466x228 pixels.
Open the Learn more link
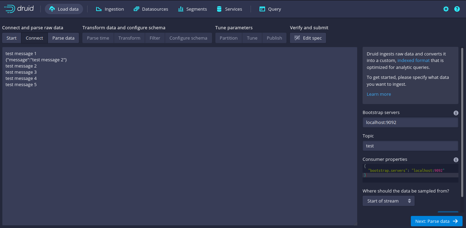point(378,94)
